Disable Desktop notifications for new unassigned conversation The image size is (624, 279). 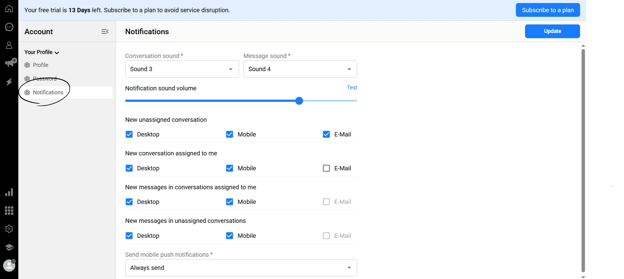129,134
